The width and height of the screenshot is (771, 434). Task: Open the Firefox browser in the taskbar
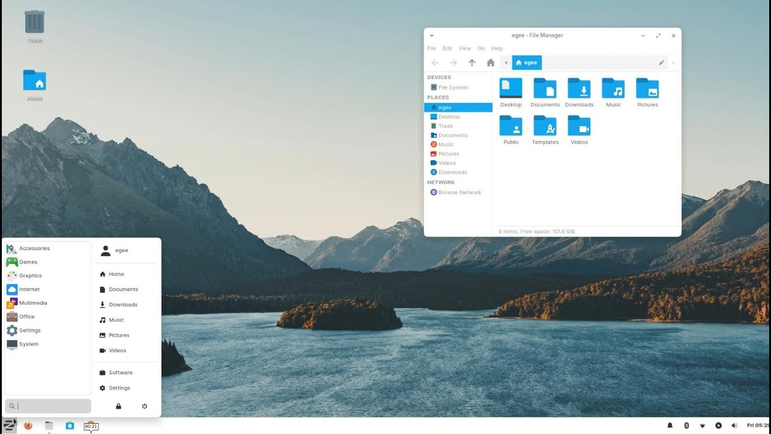coord(28,426)
